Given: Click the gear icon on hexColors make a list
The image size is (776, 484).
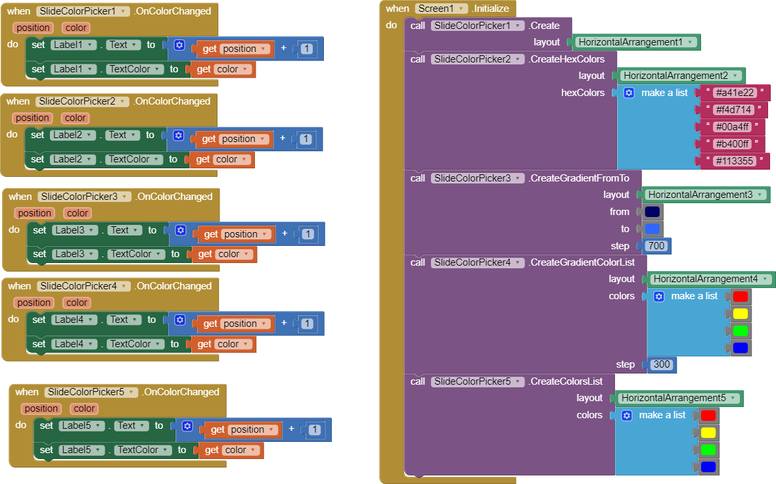Looking at the screenshot, I should pos(628,93).
